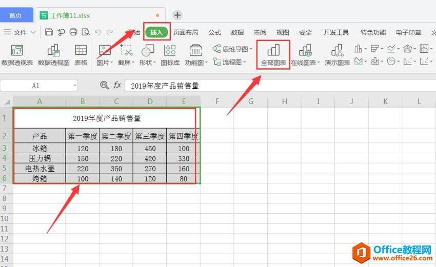Select the cell with value 330
The height and width of the screenshot is (267, 436).
coord(184,158)
